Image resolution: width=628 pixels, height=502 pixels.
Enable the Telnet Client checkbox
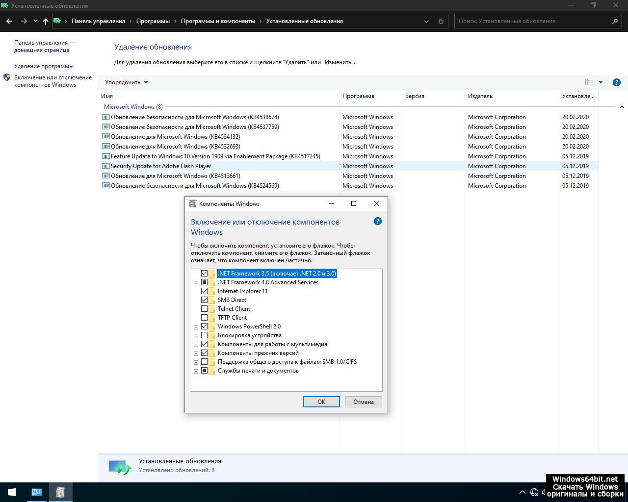[x=205, y=309]
